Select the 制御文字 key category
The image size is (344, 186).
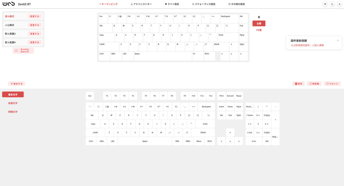click(13, 112)
